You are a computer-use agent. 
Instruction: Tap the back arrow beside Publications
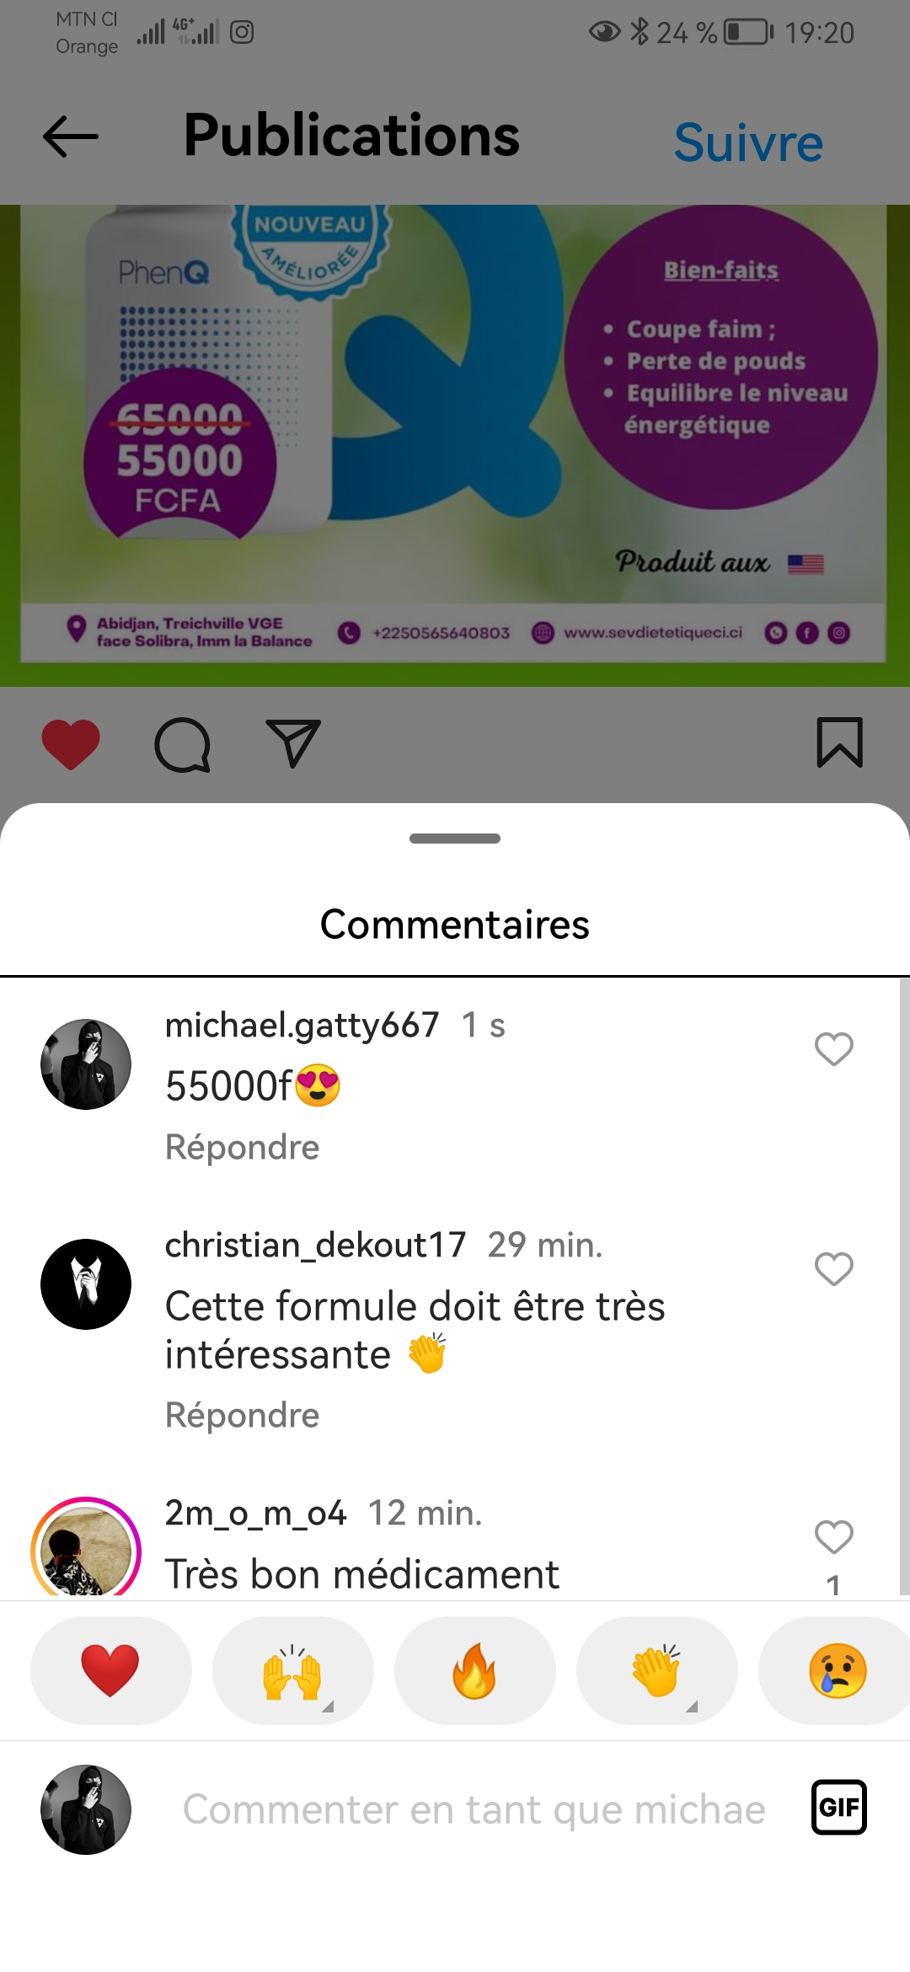pyautogui.click(x=71, y=137)
